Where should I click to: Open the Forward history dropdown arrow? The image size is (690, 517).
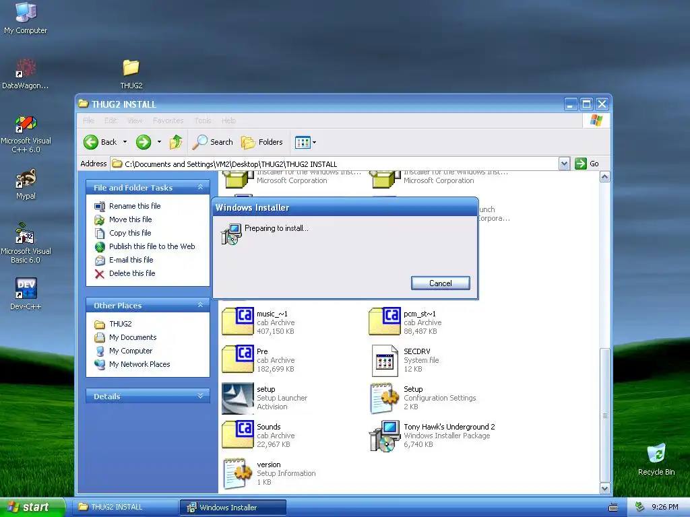(159, 142)
